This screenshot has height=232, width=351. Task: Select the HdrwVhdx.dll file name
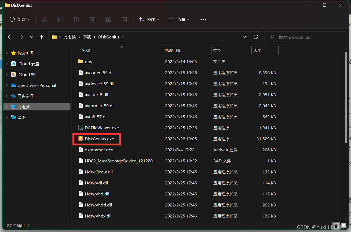click(x=98, y=216)
